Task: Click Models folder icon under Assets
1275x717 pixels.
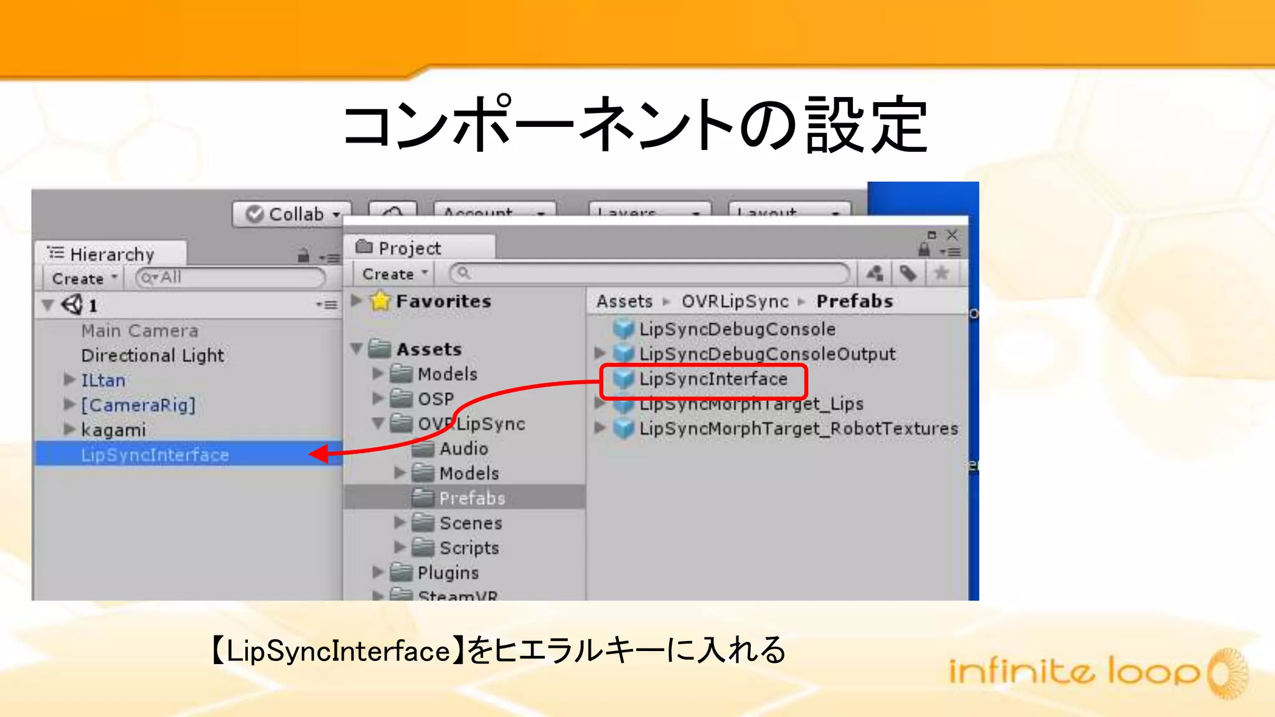Action: (401, 373)
